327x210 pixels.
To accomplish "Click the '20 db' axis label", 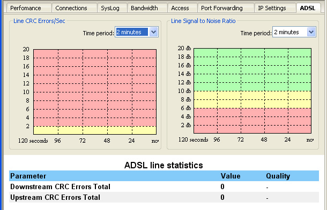I will 184,48.
